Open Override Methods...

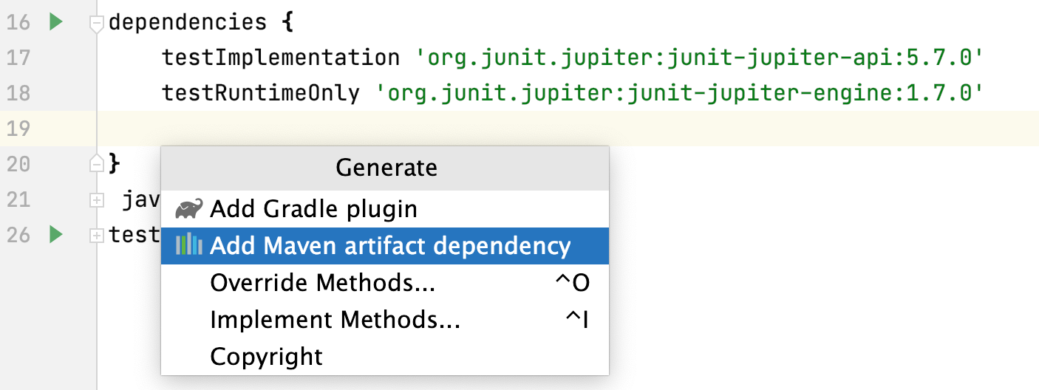(x=385, y=283)
